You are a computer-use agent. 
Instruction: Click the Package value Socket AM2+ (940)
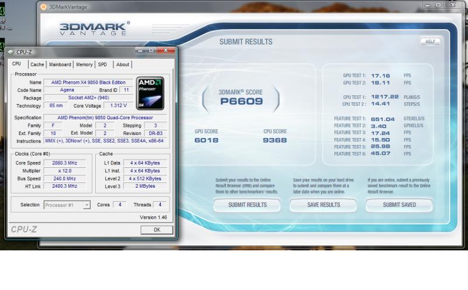pyautogui.click(x=88, y=98)
